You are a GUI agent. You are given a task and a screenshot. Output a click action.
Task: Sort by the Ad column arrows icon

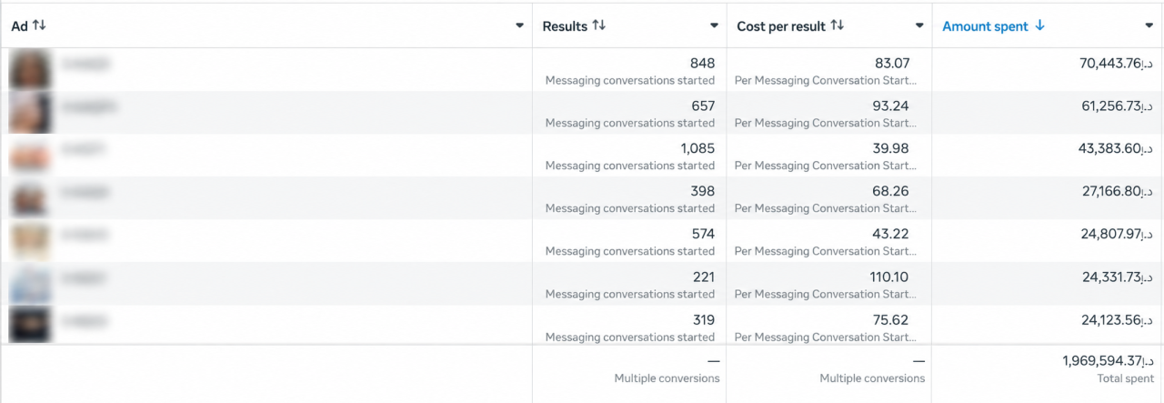pyautogui.click(x=39, y=25)
